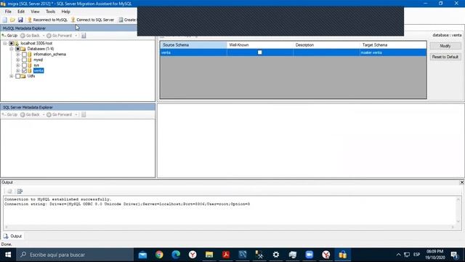This screenshot has width=465, height=262.
Task: Click the Output log horizontal scrollbar
Action: pos(230,227)
